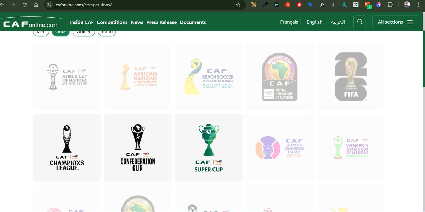Switch language to Français

(x=289, y=22)
